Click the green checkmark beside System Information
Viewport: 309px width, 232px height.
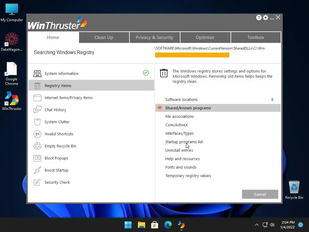pyautogui.click(x=146, y=73)
